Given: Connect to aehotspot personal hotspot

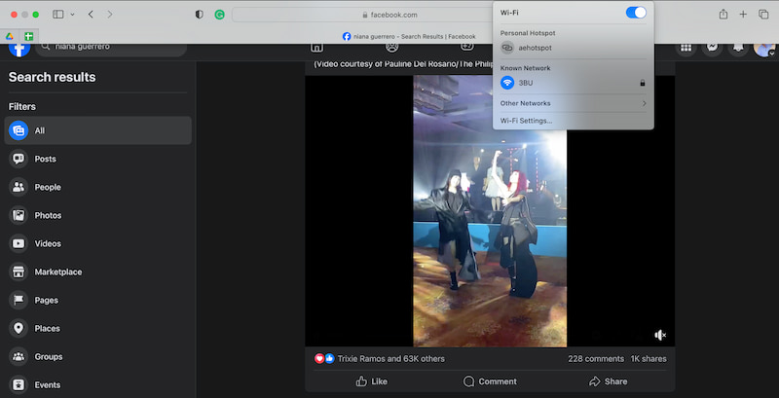Looking at the screenshot, I should point(536,48).
